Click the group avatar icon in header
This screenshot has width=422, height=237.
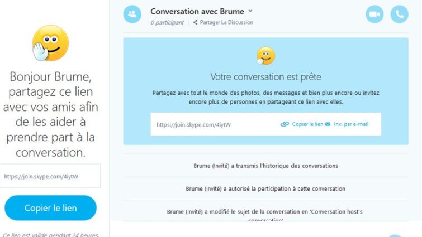(132, 14)
